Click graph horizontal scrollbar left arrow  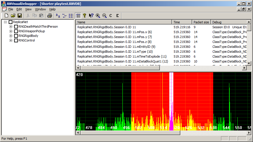(x=78, y=133)
